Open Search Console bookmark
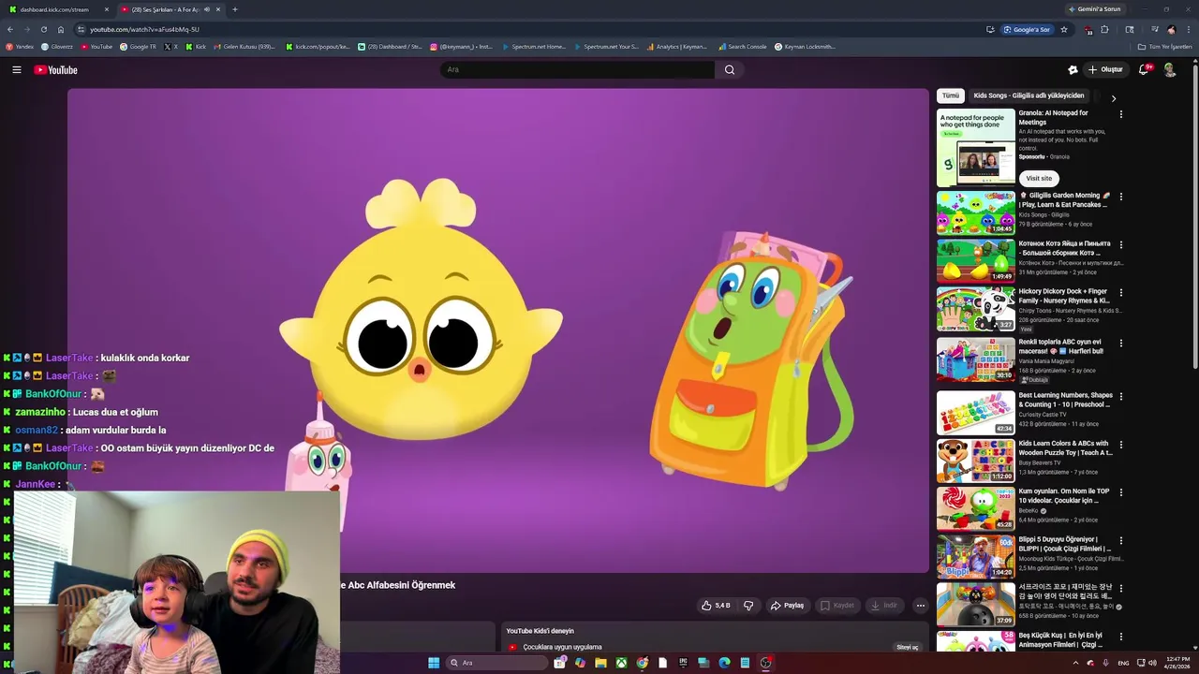Screen dimensions: 1199x674 pyautogui.click(x=743, y=46)
